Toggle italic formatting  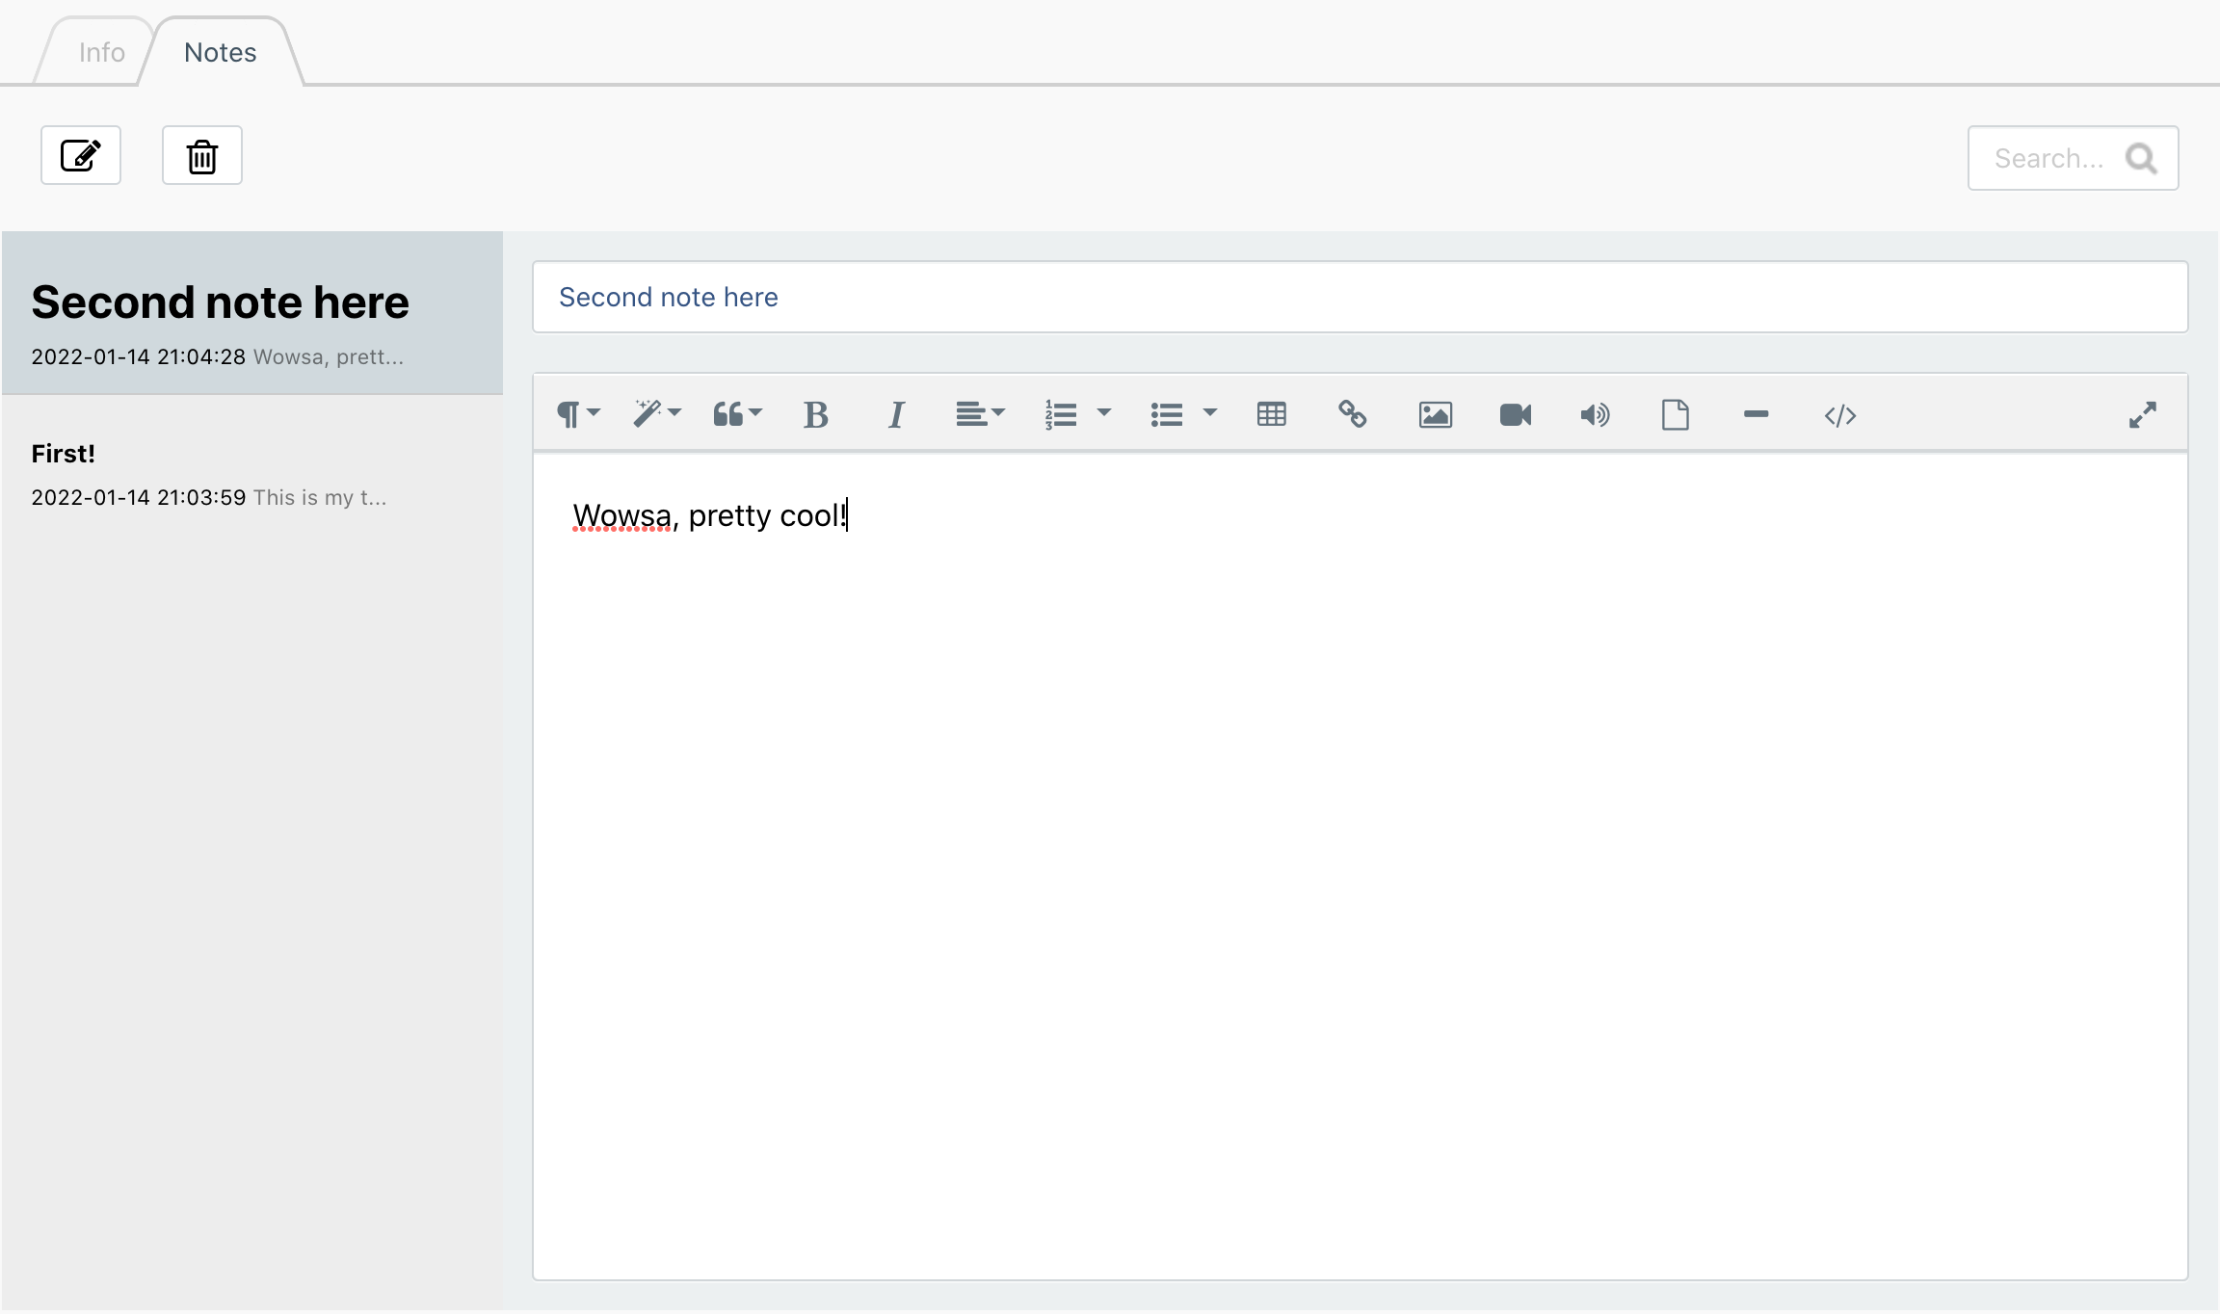click(896, 414)
